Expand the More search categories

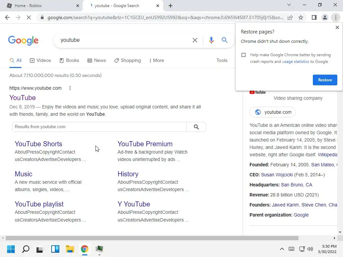(x=156, y=61)
